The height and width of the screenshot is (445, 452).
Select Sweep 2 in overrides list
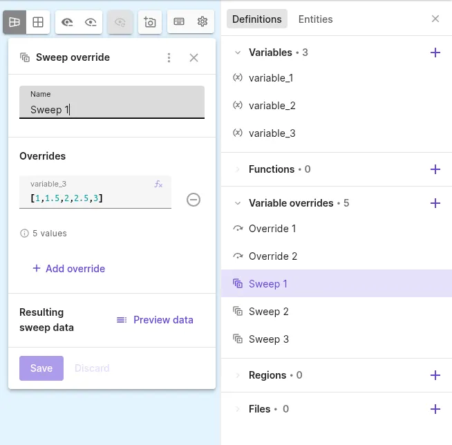click(337, 312)
